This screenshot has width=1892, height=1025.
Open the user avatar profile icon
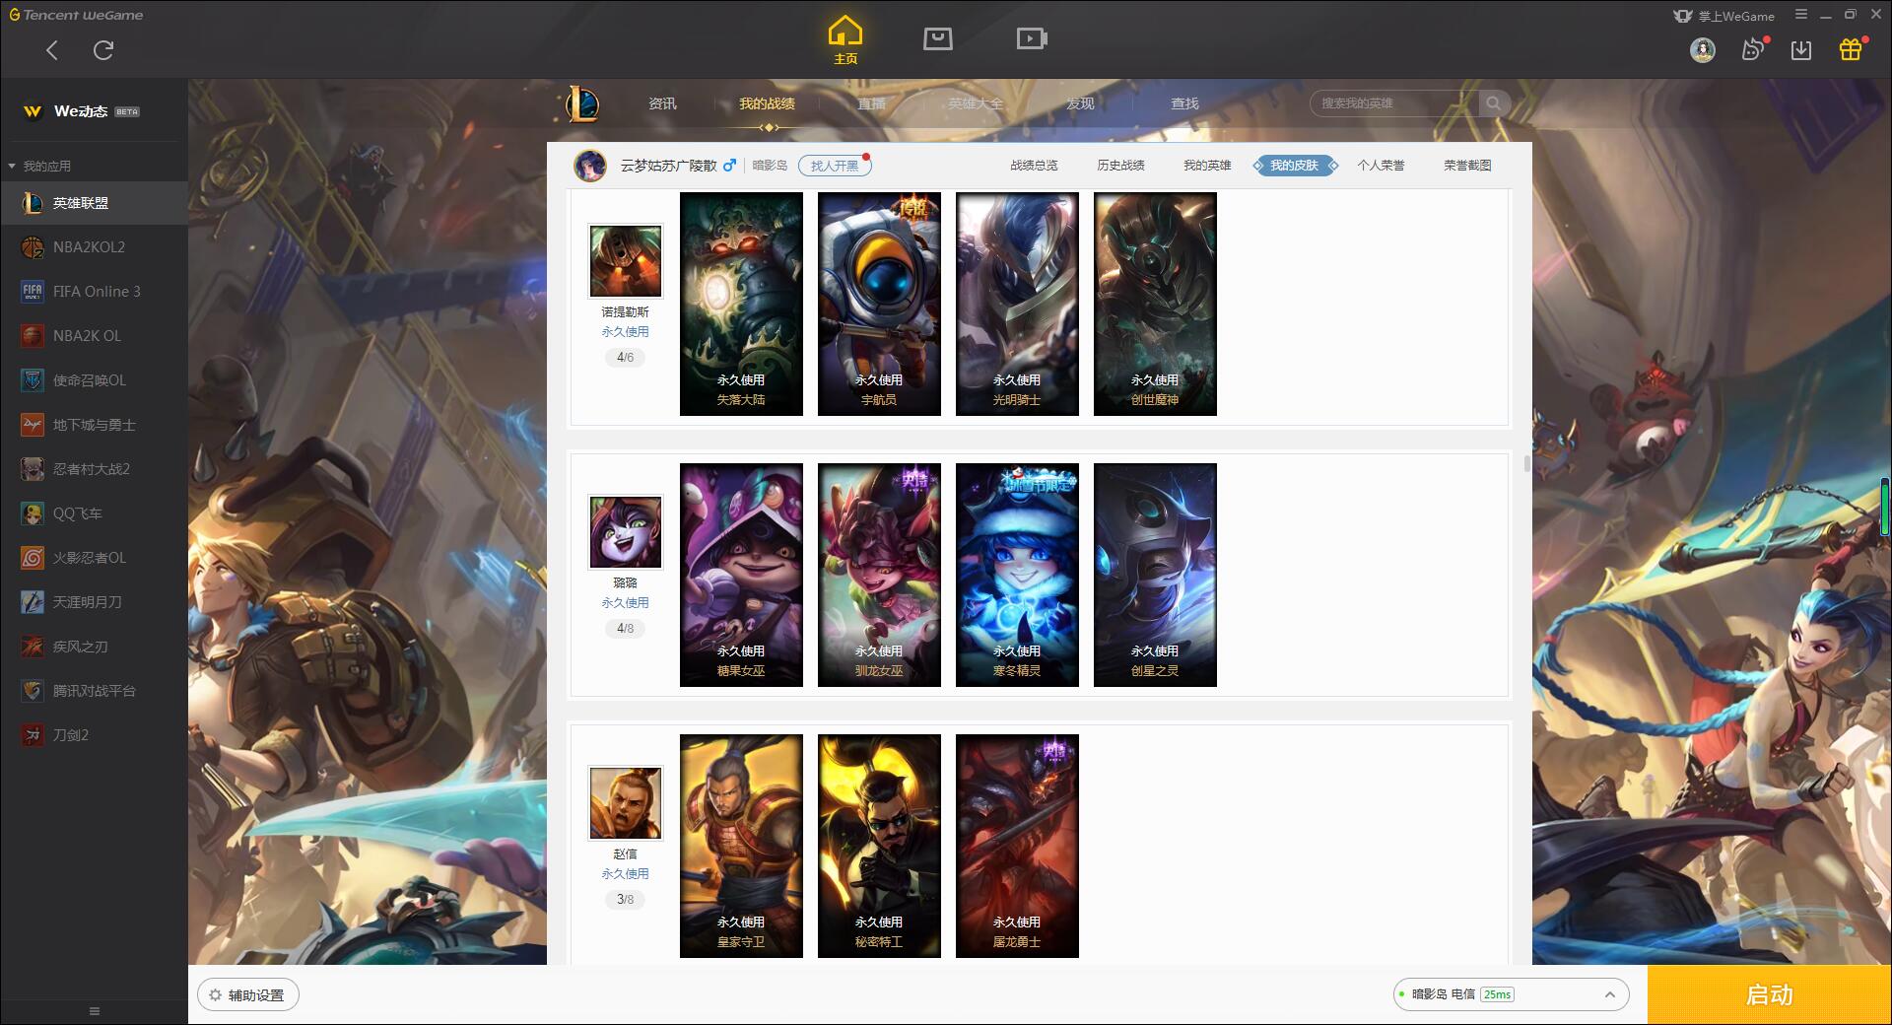(1702, 49)
